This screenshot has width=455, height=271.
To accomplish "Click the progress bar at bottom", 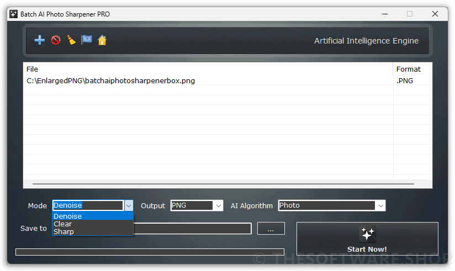I will (150, 252).
